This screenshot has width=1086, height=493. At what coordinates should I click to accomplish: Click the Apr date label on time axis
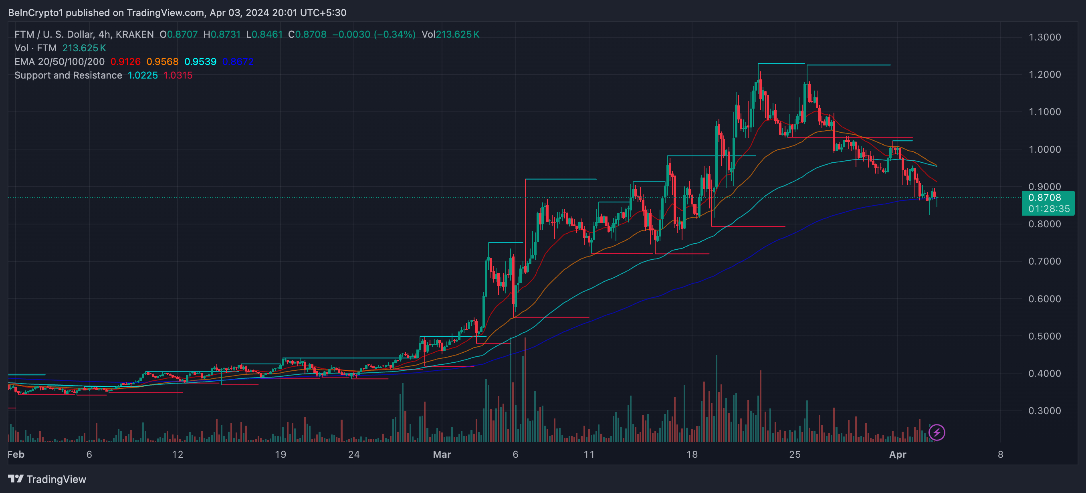point(897,454)
